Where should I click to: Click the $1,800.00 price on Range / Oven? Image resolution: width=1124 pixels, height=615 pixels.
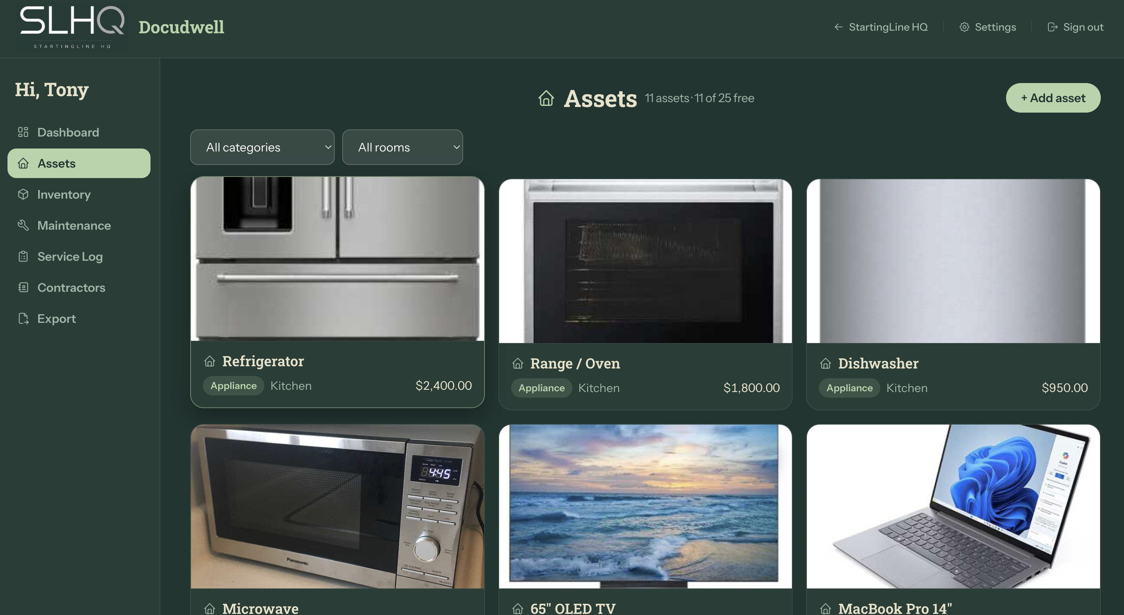tap(752, 388)
